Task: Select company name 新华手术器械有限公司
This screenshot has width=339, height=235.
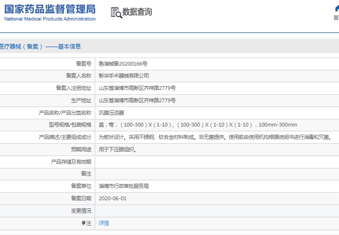Action: (x=124, y=76)
